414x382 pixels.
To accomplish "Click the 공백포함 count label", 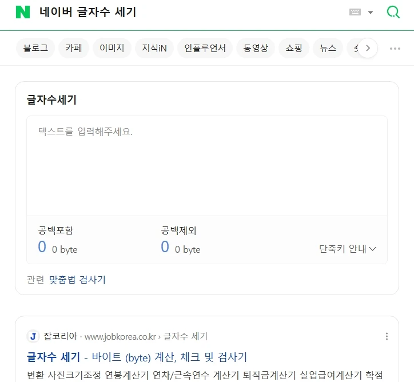I will coord(55,230).
